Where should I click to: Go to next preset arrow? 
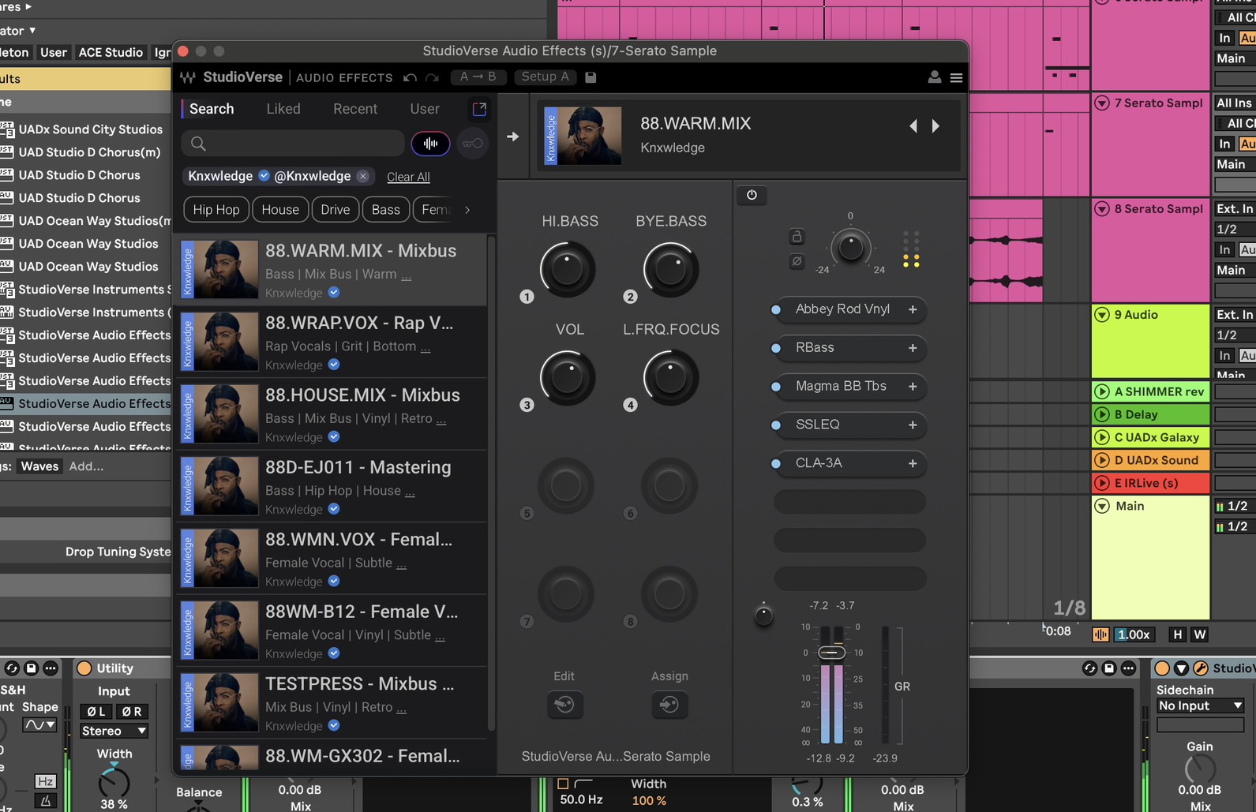coord(935,126)
